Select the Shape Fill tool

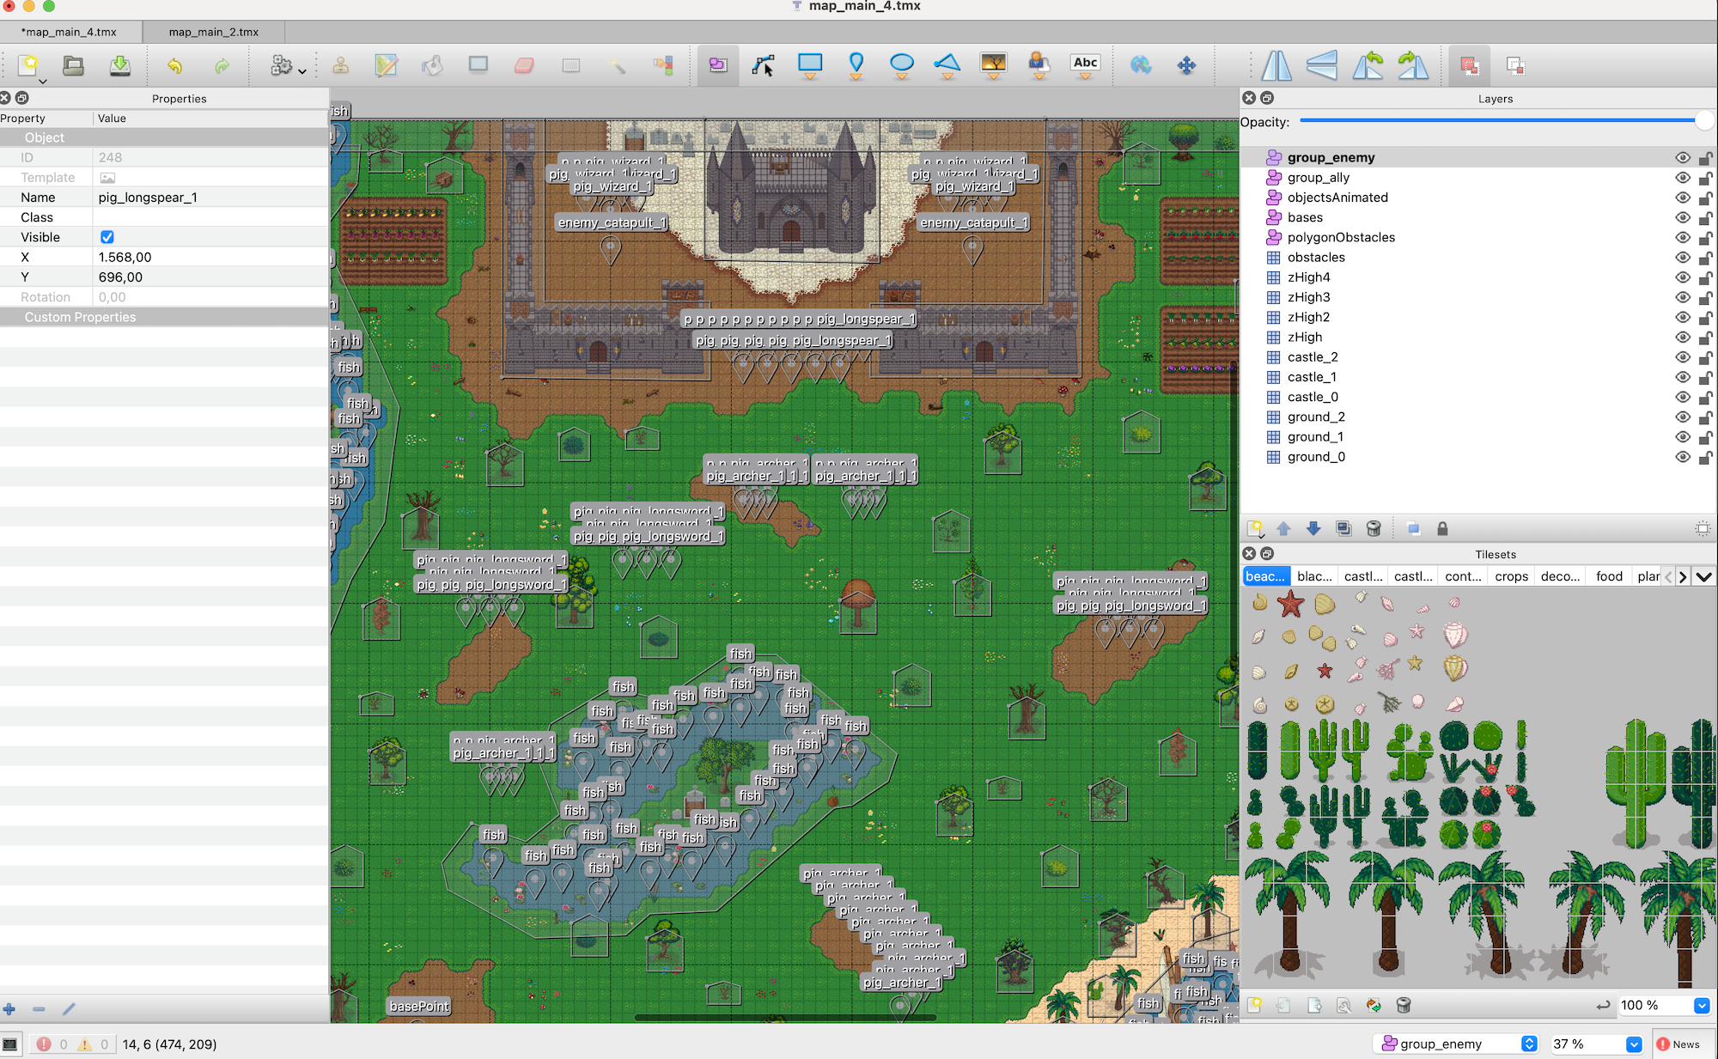pos(478,65)
